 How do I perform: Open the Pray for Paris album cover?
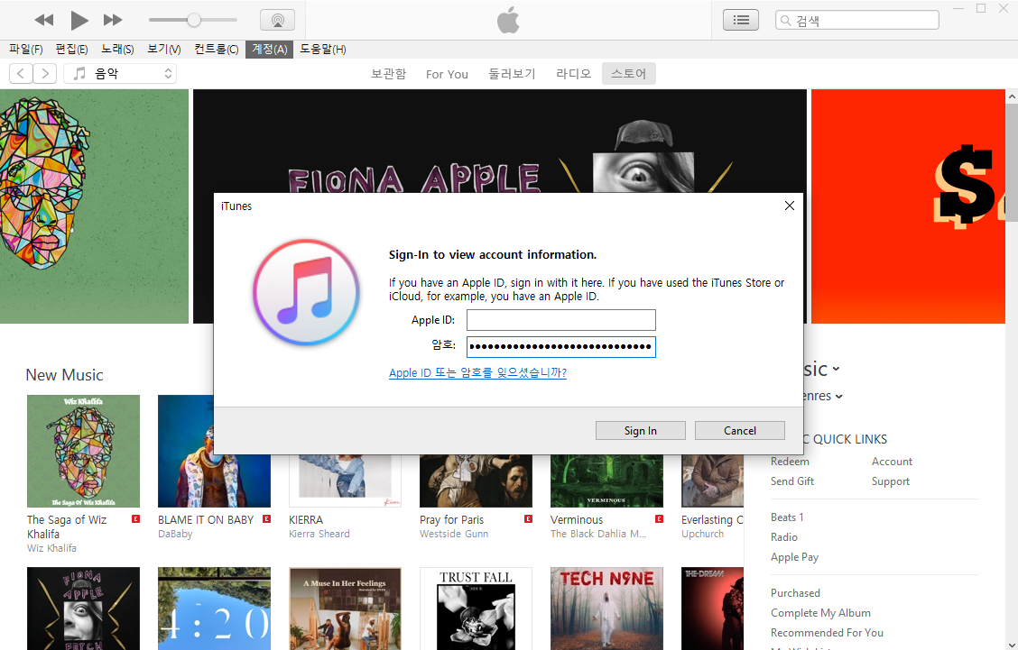(x=476, y=481)
